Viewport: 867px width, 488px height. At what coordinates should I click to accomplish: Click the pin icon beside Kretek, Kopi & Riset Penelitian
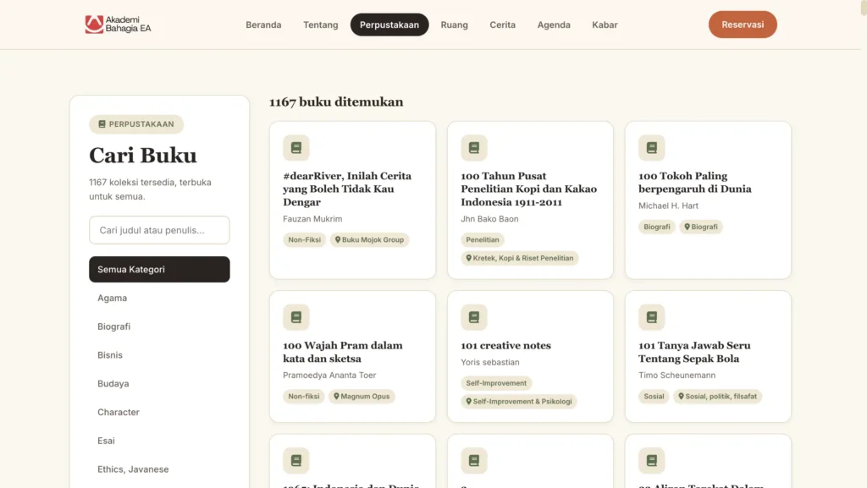pos(469,258)
